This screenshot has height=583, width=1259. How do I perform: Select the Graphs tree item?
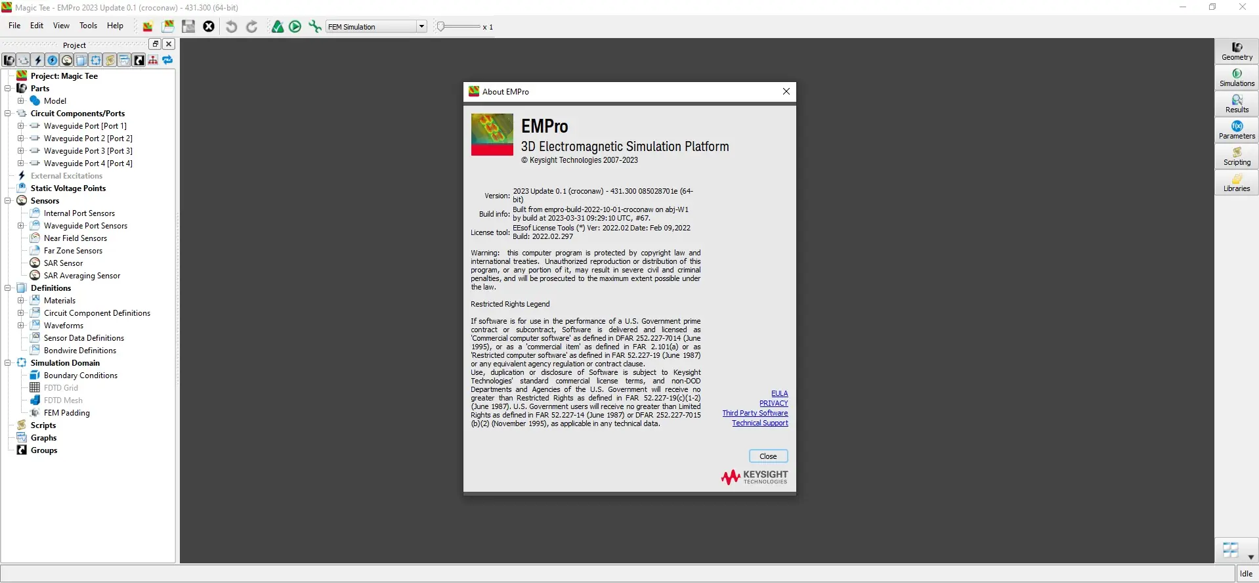coord(43,438)
